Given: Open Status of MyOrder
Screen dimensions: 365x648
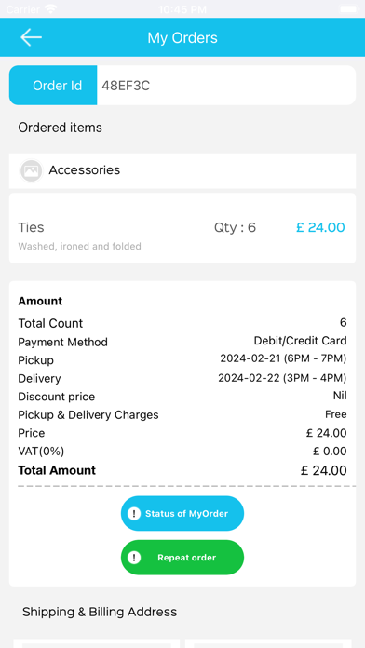Looking at the screenshot, I should (x=182, y=514).
